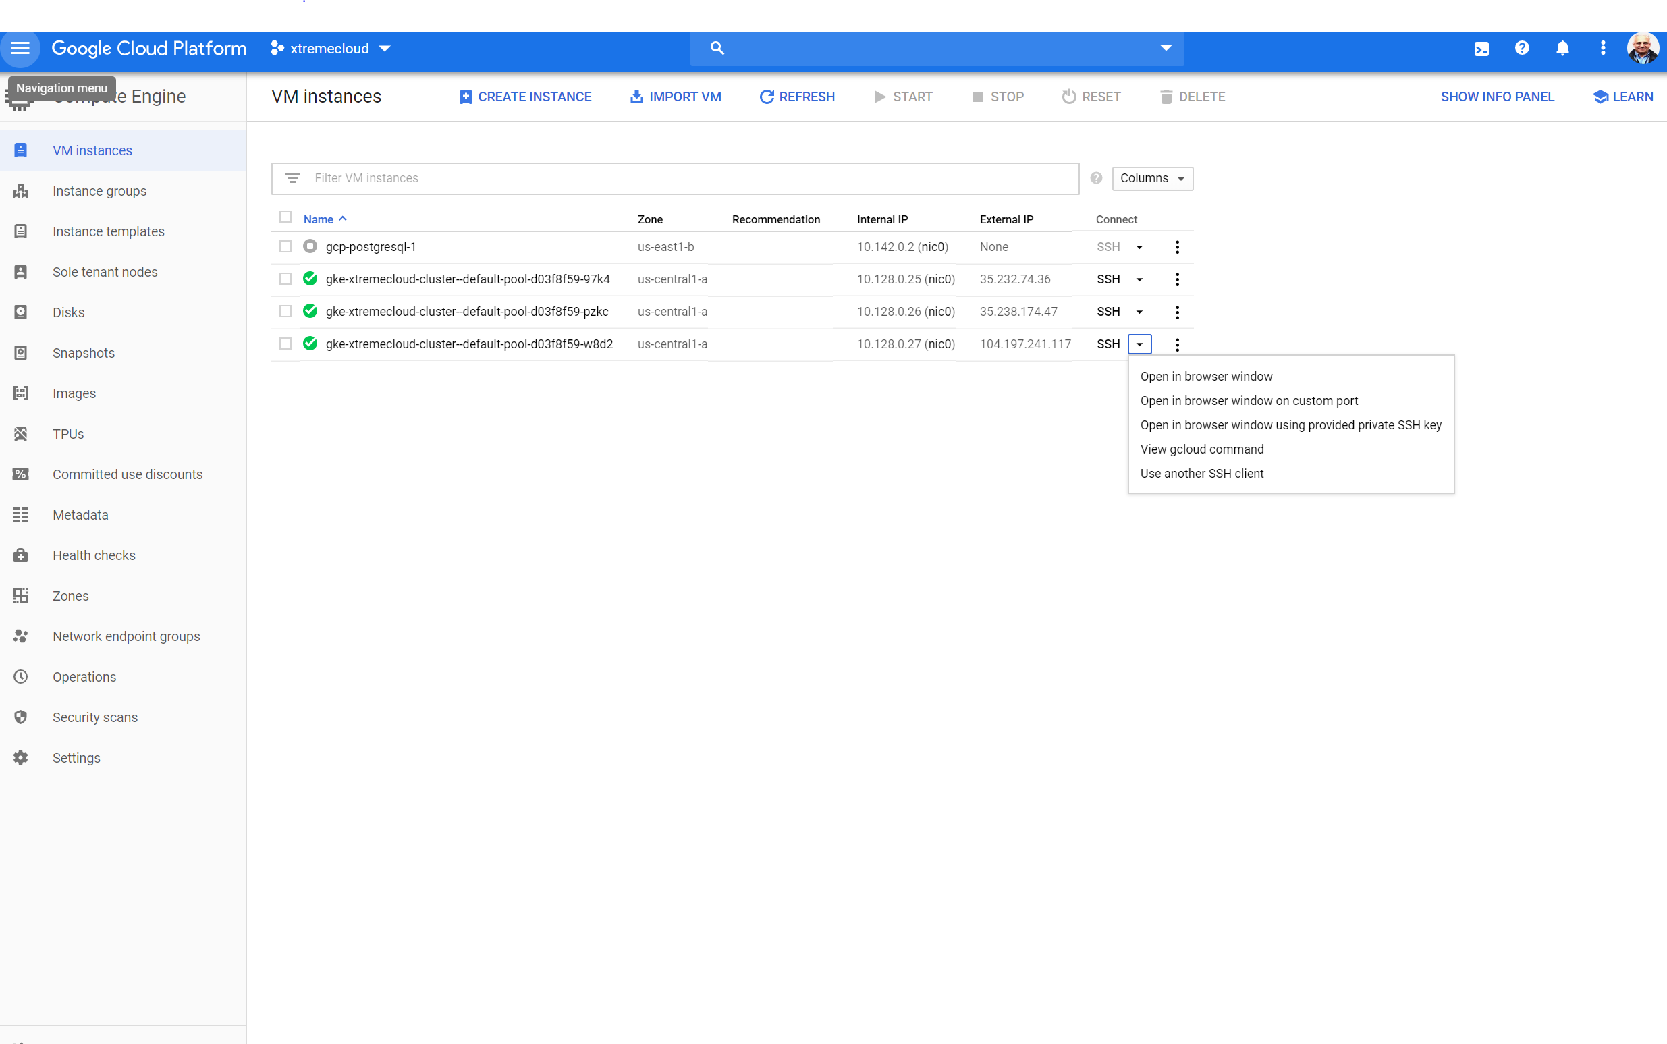Open more actions for gcp-postgresql-1
This screenshot has width=1667, height=1044.
(x=1178, y=247)
